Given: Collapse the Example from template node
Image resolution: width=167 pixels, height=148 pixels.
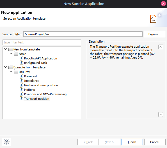Looking at the screenshot, I should click(6, 67).
